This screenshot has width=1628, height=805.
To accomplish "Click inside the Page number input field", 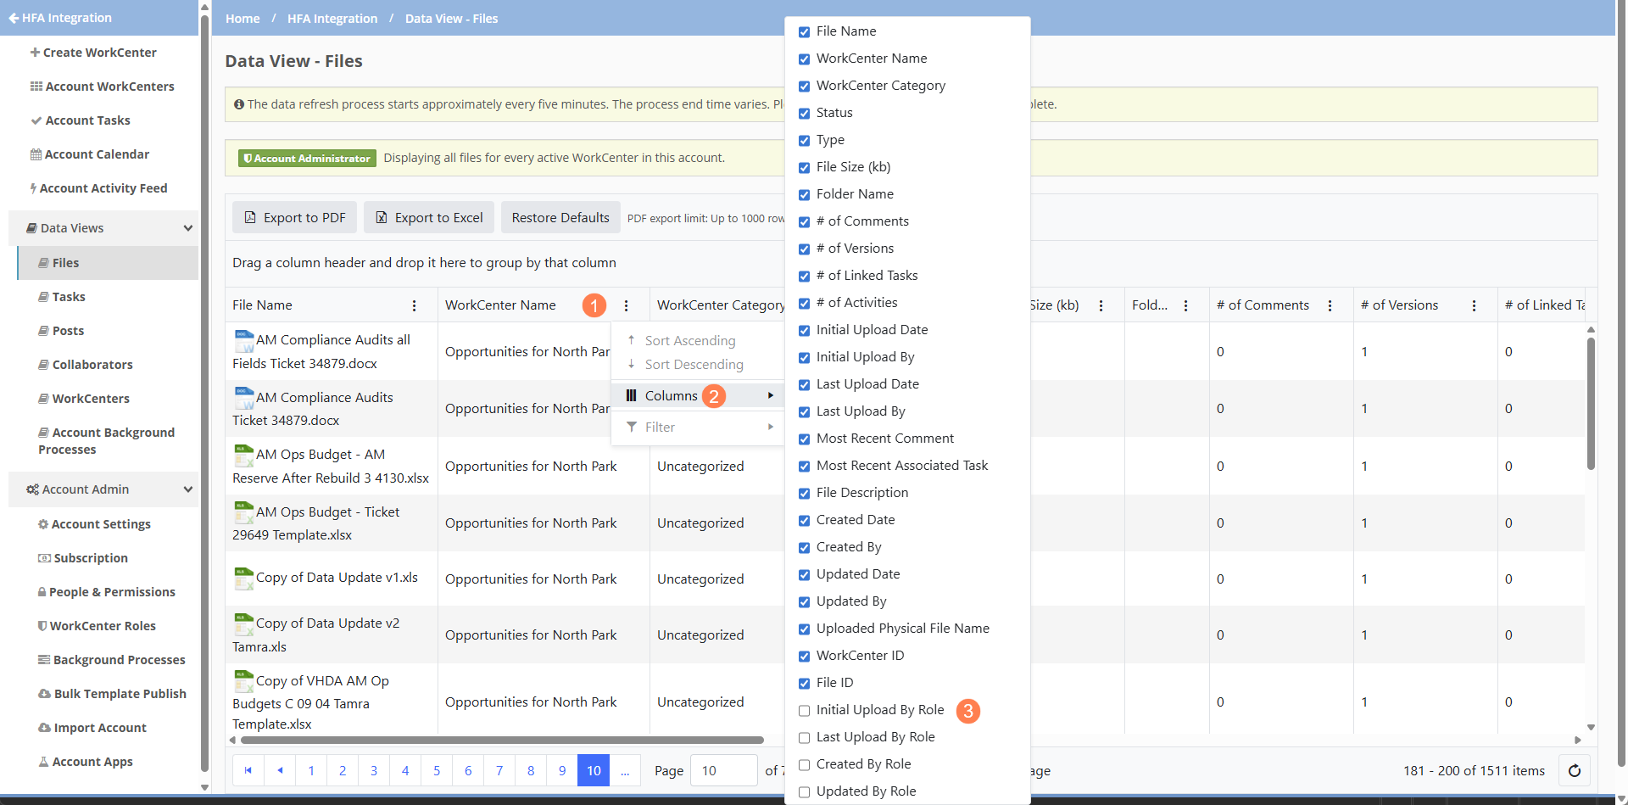I will coord(722,770).
